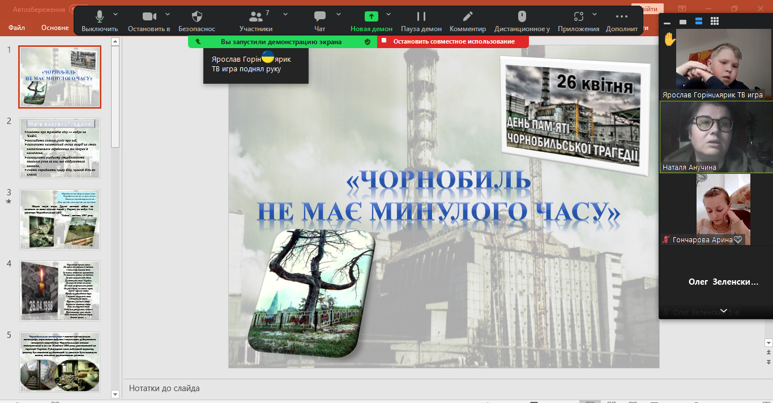Select slide 2 thumbnail
This screenshot has width=773, height=403.
tap(60, 148)
